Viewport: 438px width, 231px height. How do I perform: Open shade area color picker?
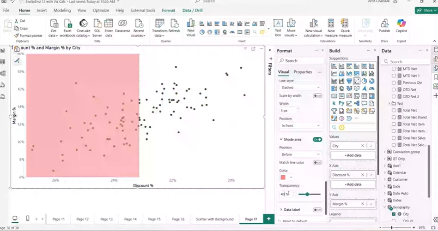point(287,177)
